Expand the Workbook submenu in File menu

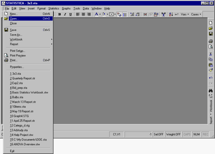pos(28,39)
